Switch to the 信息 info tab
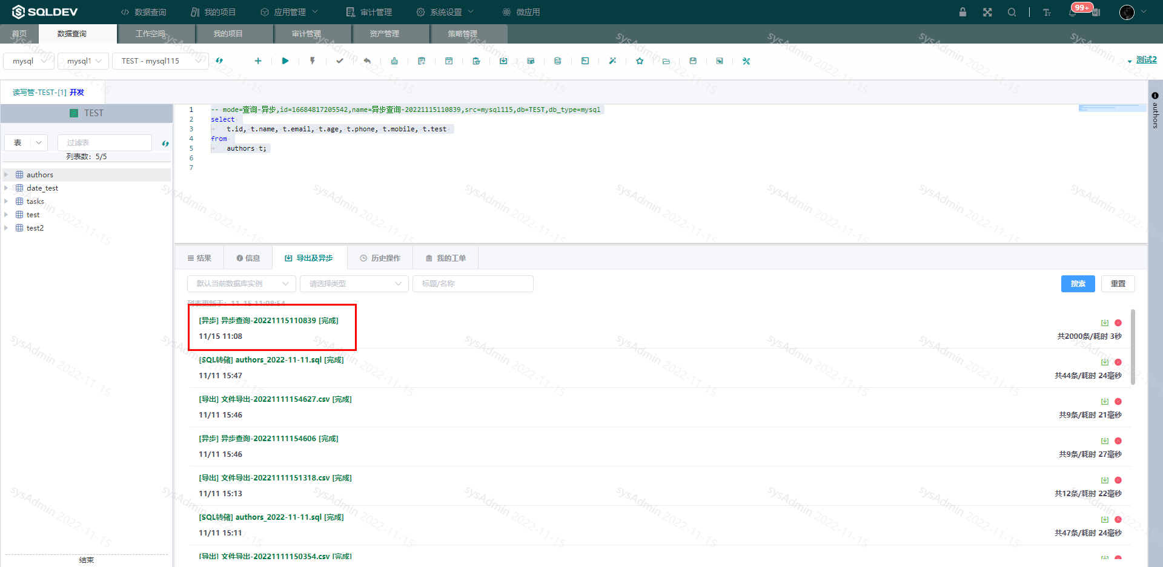 point(248,258)
